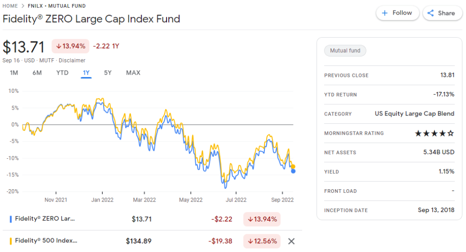Click the blue color bar for Fidelity ZERO
The height and width of the screenshot is (252, 466).
[x=11, y=219]
